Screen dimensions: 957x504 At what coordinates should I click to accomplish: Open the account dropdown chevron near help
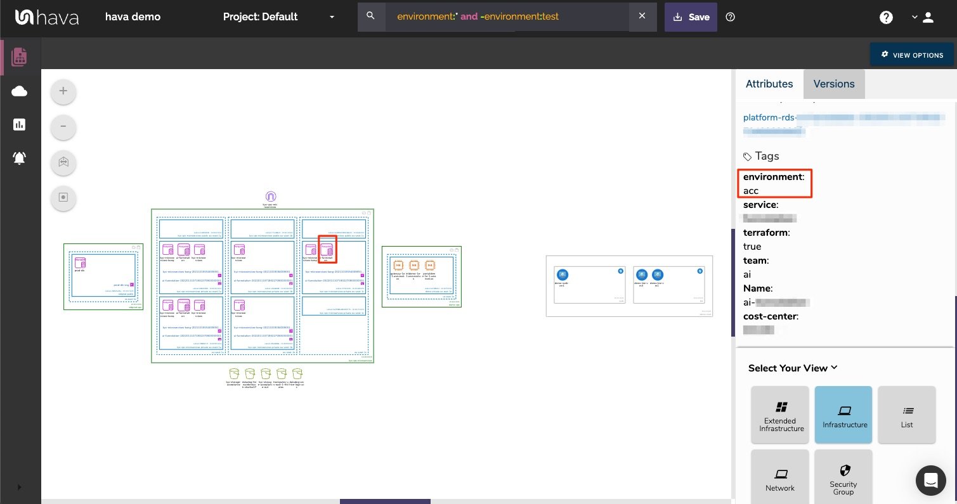click(x=913, y=17)
